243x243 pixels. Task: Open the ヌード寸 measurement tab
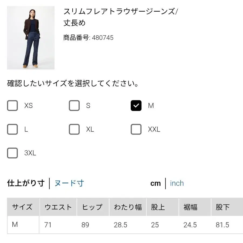[69, 183]
